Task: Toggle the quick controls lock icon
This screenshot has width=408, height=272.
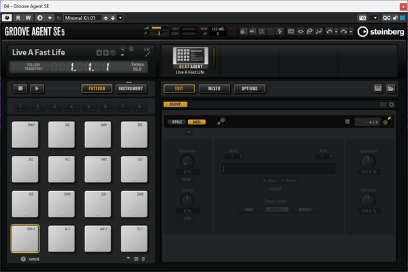Action: tap(395, 18)
